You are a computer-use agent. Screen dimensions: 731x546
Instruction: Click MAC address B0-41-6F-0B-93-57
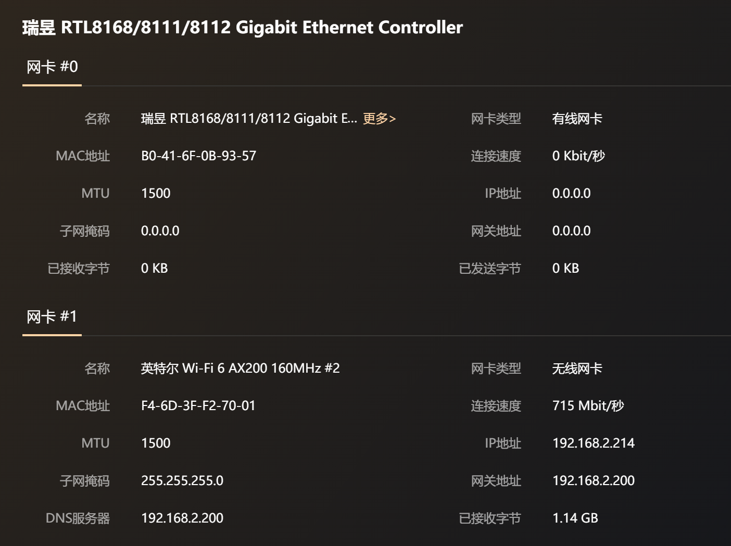pos(198,156)
